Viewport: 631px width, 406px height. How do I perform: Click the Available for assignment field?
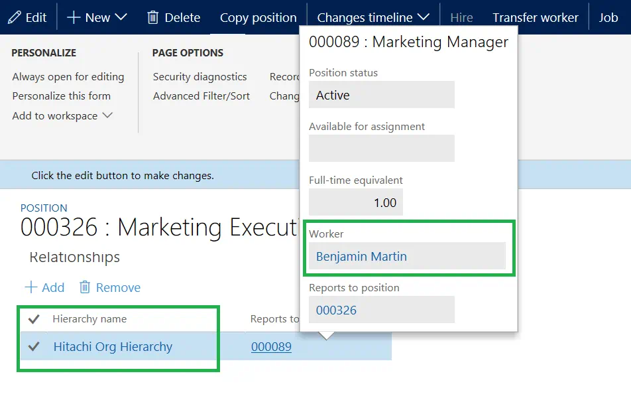[x=382, y=148]
